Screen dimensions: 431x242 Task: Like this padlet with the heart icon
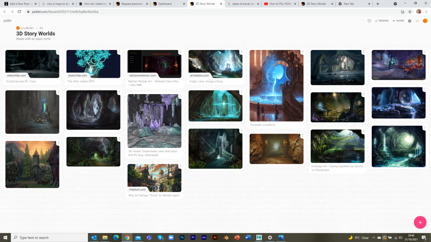pyautogui.click(x=369, y=21)
